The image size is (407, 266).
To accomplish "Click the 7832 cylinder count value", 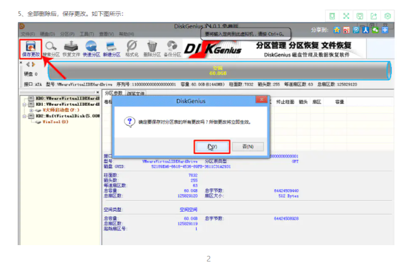I will point(193,175).
